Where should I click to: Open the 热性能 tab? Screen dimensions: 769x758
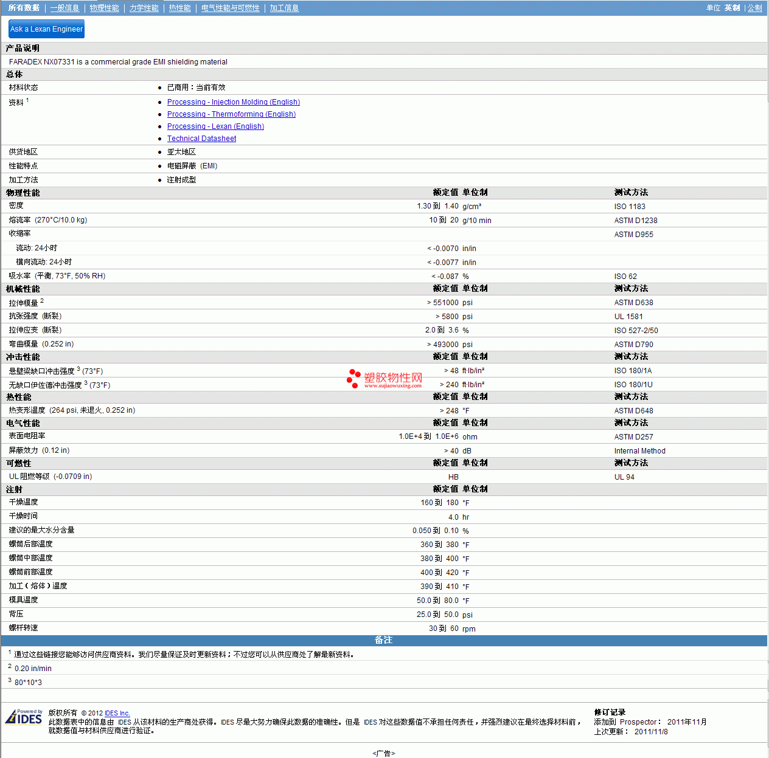tap(179, 8)
